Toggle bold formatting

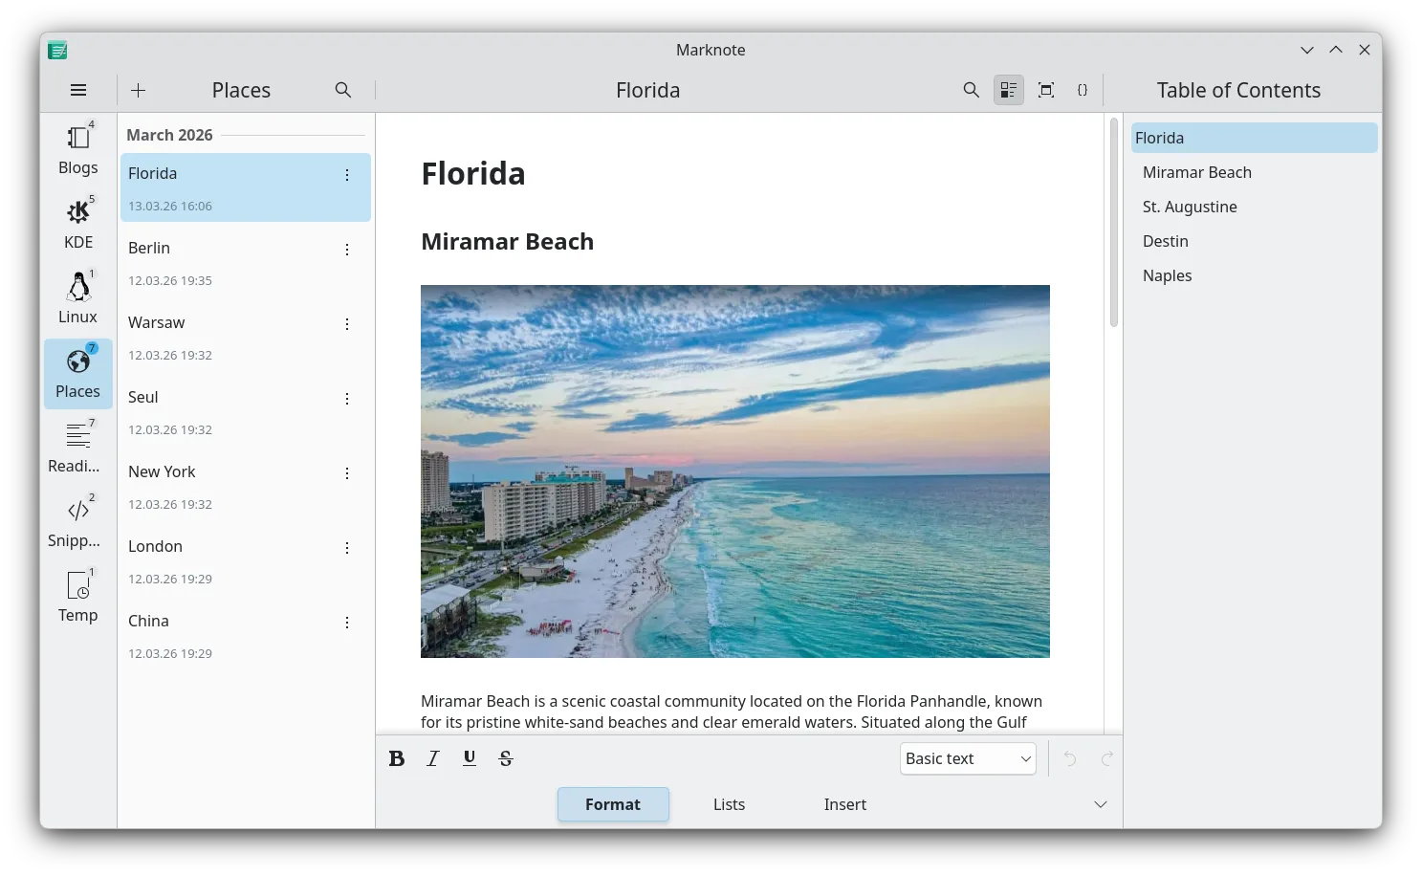[397, 758]
